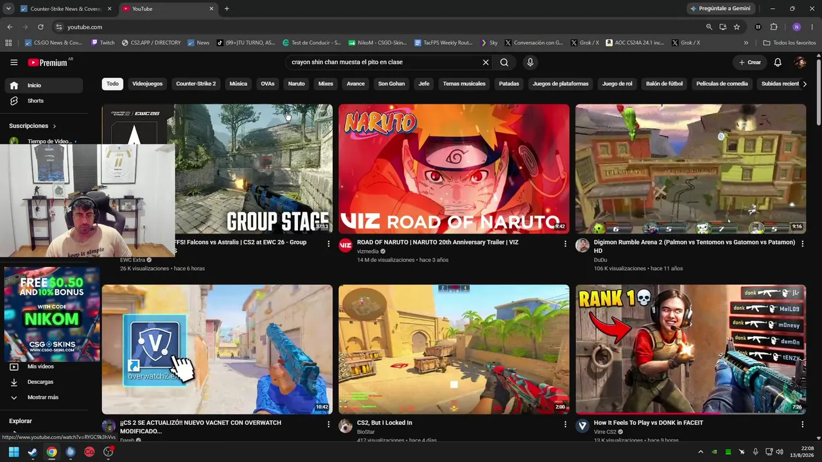
Task: Install YouTube app from address bar icon
Action: click(723, 27)
